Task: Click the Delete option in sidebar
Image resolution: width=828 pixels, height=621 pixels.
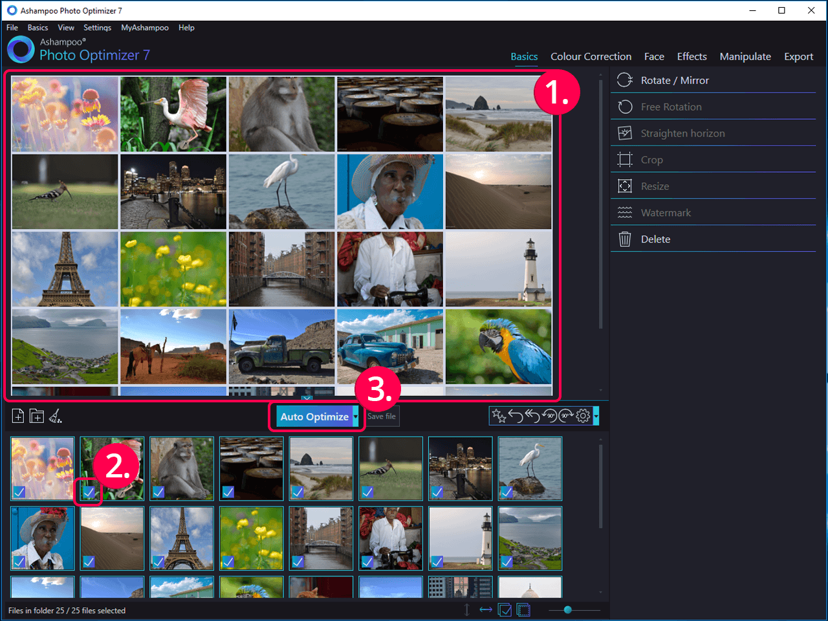Action: click(655, 239)
